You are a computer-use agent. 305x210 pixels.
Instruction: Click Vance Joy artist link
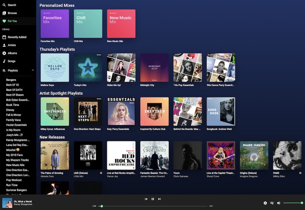(x=112, y=176)
